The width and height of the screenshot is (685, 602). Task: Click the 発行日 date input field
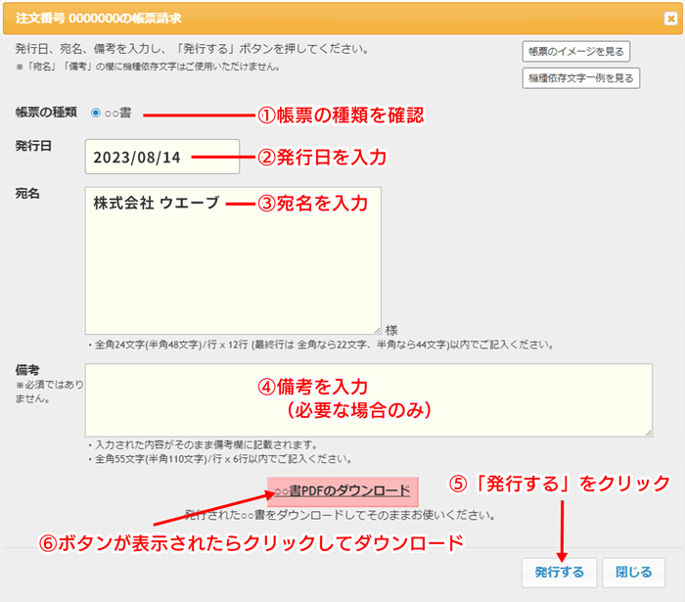click(x=161, y=157)
